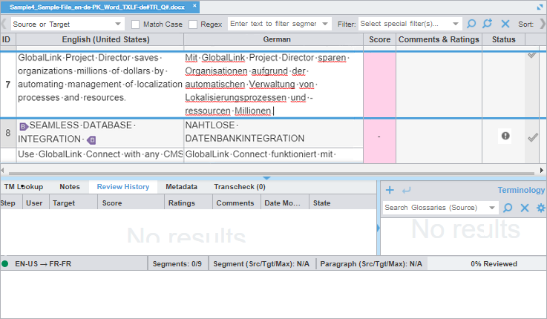
Task: Click the Terminology panel title link
Action: (521, 190)
